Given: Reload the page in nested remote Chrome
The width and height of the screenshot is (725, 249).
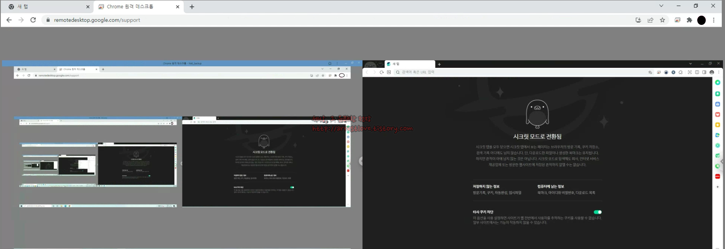Looking at the screenshot, I should [29, 76].
